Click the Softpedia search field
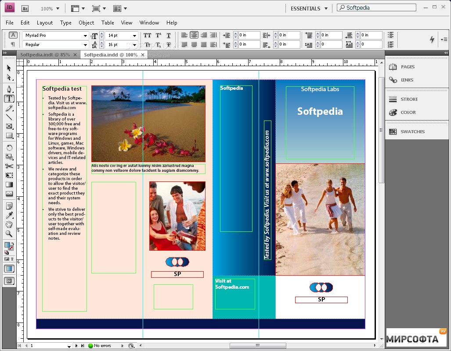 [376, 8]
